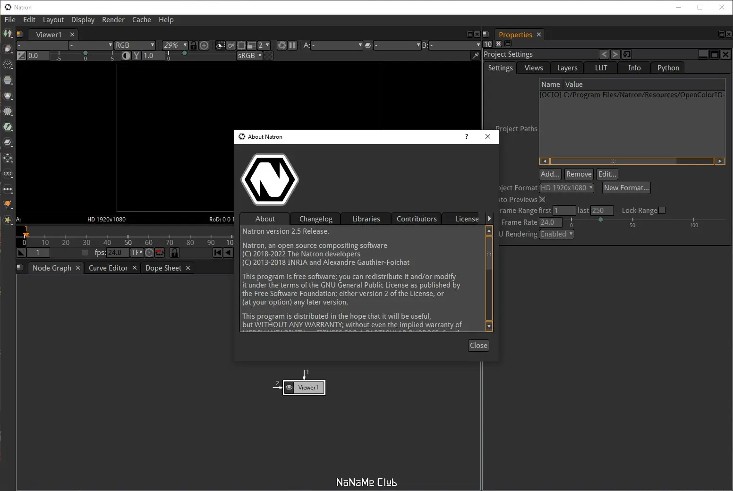Click the turbo mode dial icon
733x491 pixels.
149,253
